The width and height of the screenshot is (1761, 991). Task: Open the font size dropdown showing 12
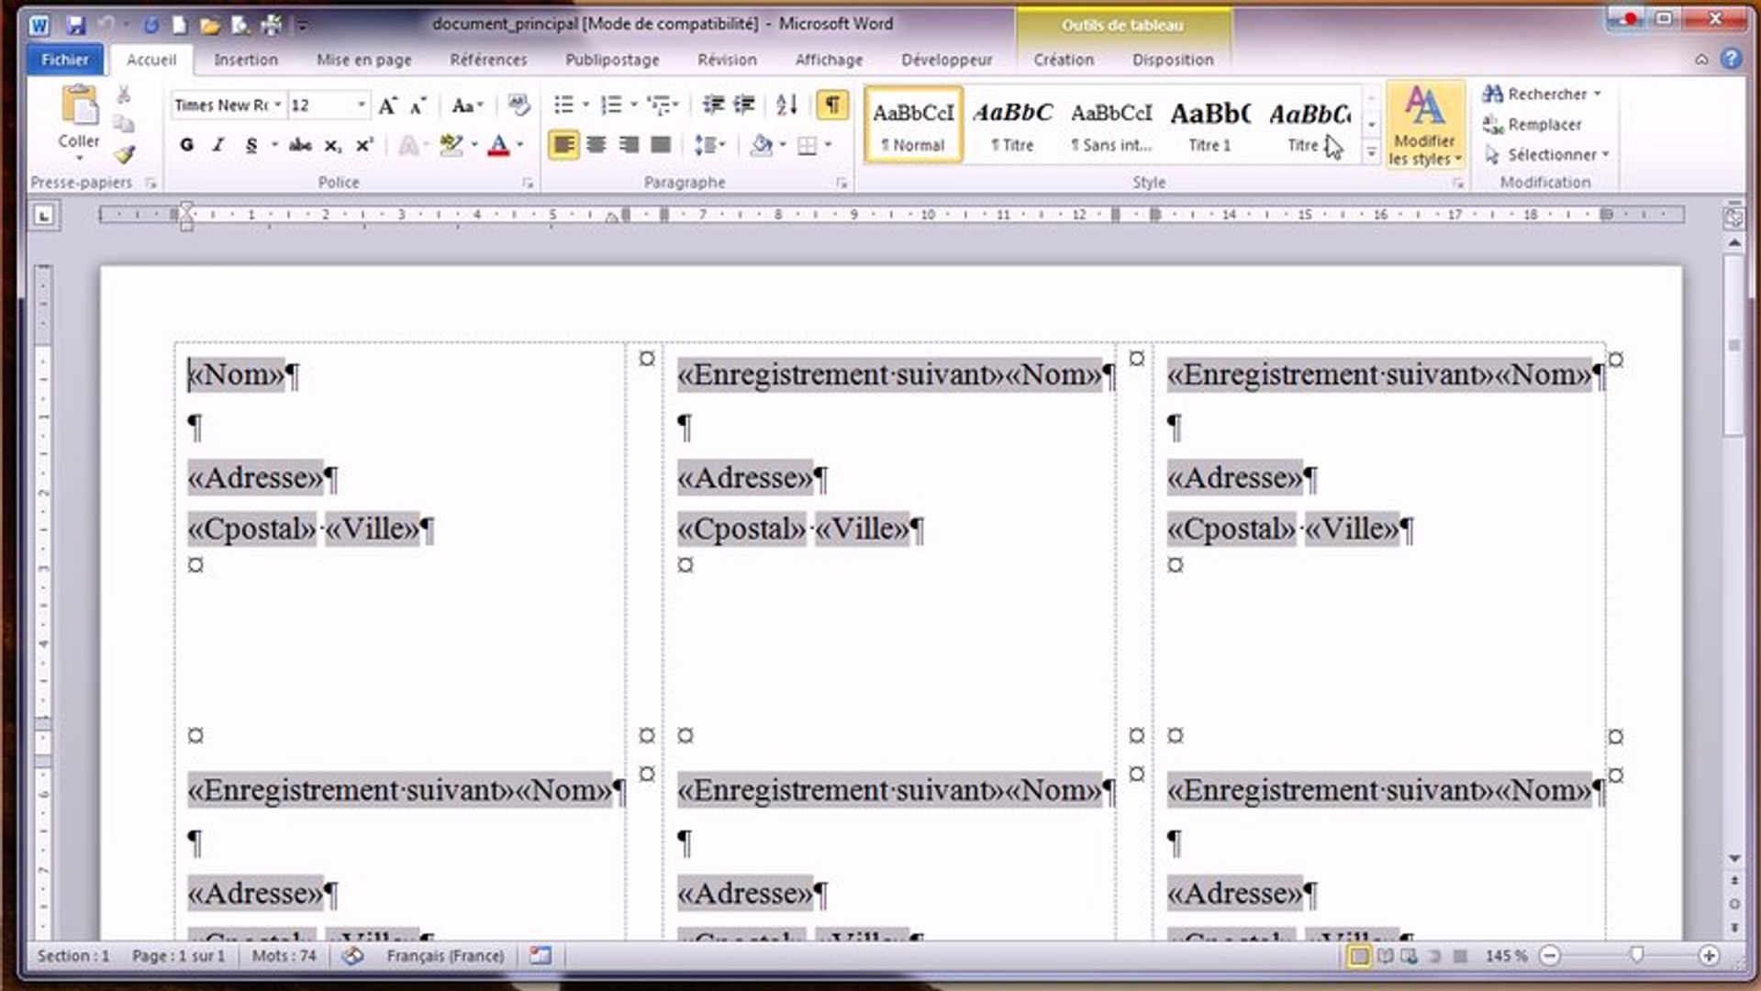pos(362,106)
